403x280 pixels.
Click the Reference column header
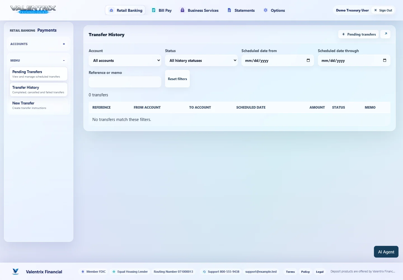click(102, 108)
